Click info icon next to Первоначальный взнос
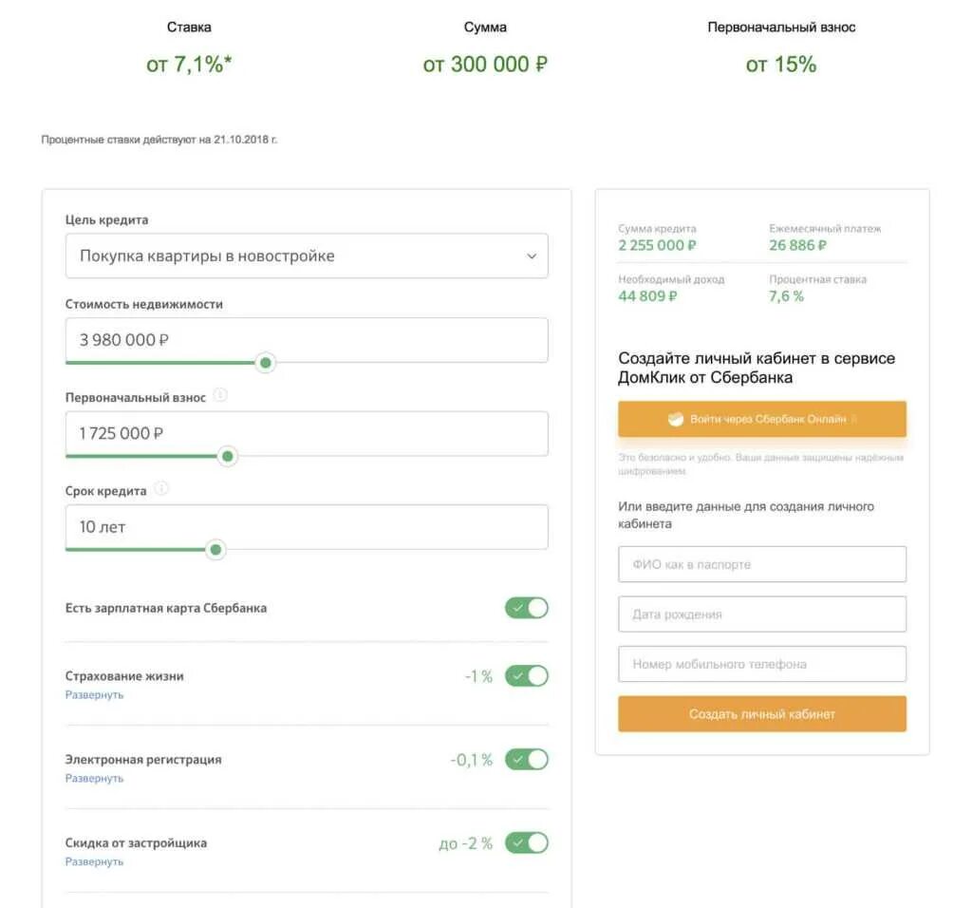Viewport: 972px width, 908px height. [220, 396]
